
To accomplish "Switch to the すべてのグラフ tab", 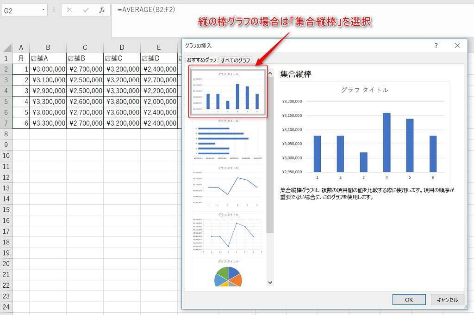I will point(235,60).
